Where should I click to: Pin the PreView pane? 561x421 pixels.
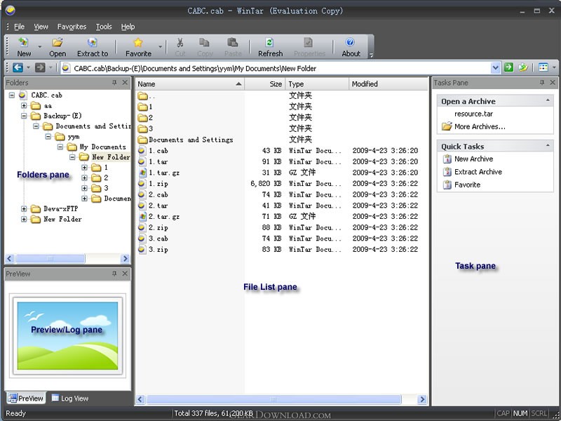pos(114,274)
